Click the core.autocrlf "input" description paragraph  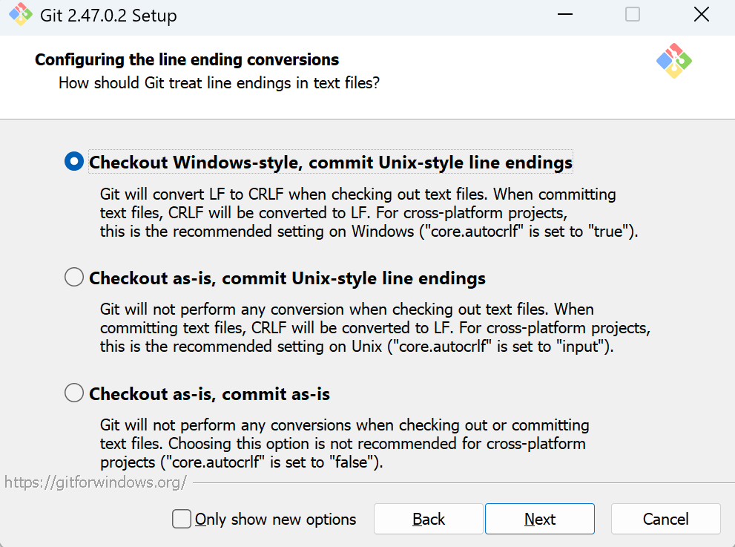click(x=375, y=327)
